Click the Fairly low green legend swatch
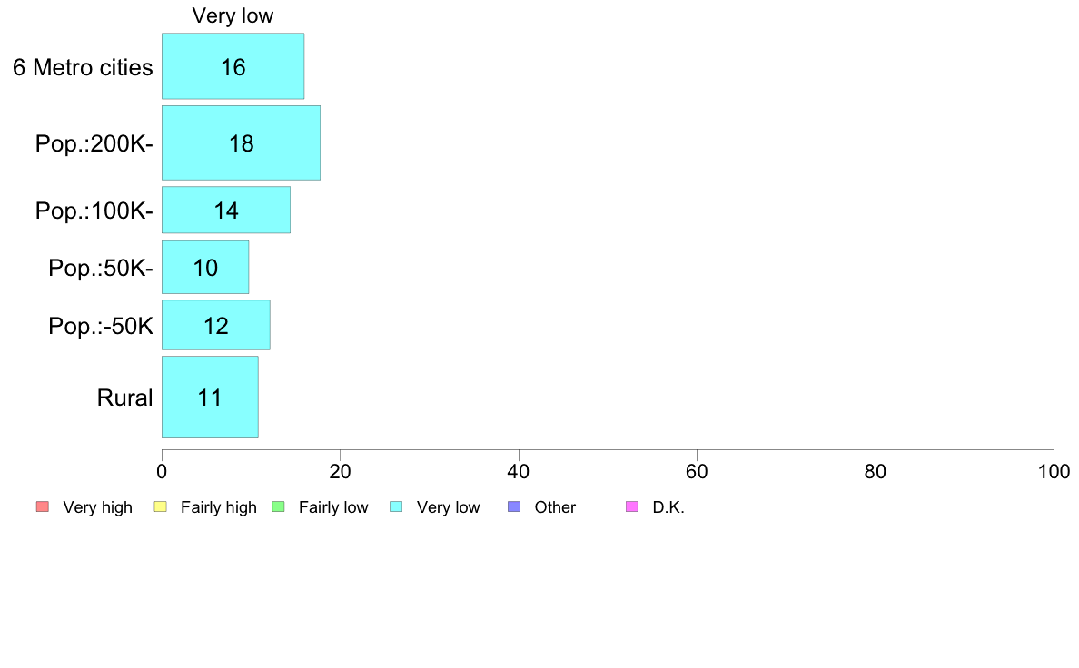Screen dimensions: 1079x668 point(278,507)
